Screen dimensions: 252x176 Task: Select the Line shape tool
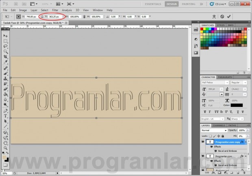tap(5, 126)
